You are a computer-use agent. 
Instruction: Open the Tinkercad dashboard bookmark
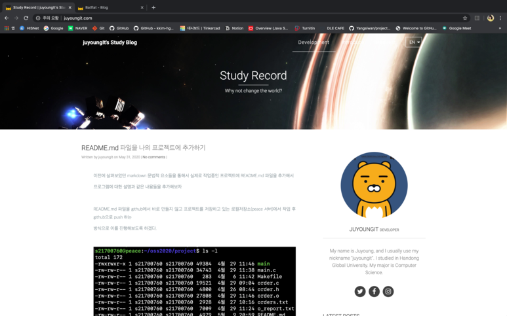(x=200, y=28)
